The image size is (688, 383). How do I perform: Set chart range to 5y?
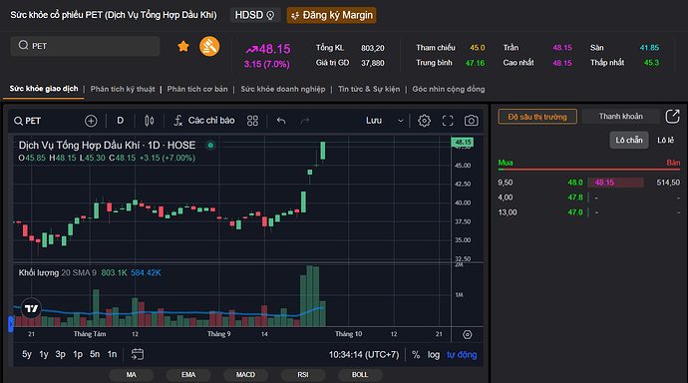(27, 354)
